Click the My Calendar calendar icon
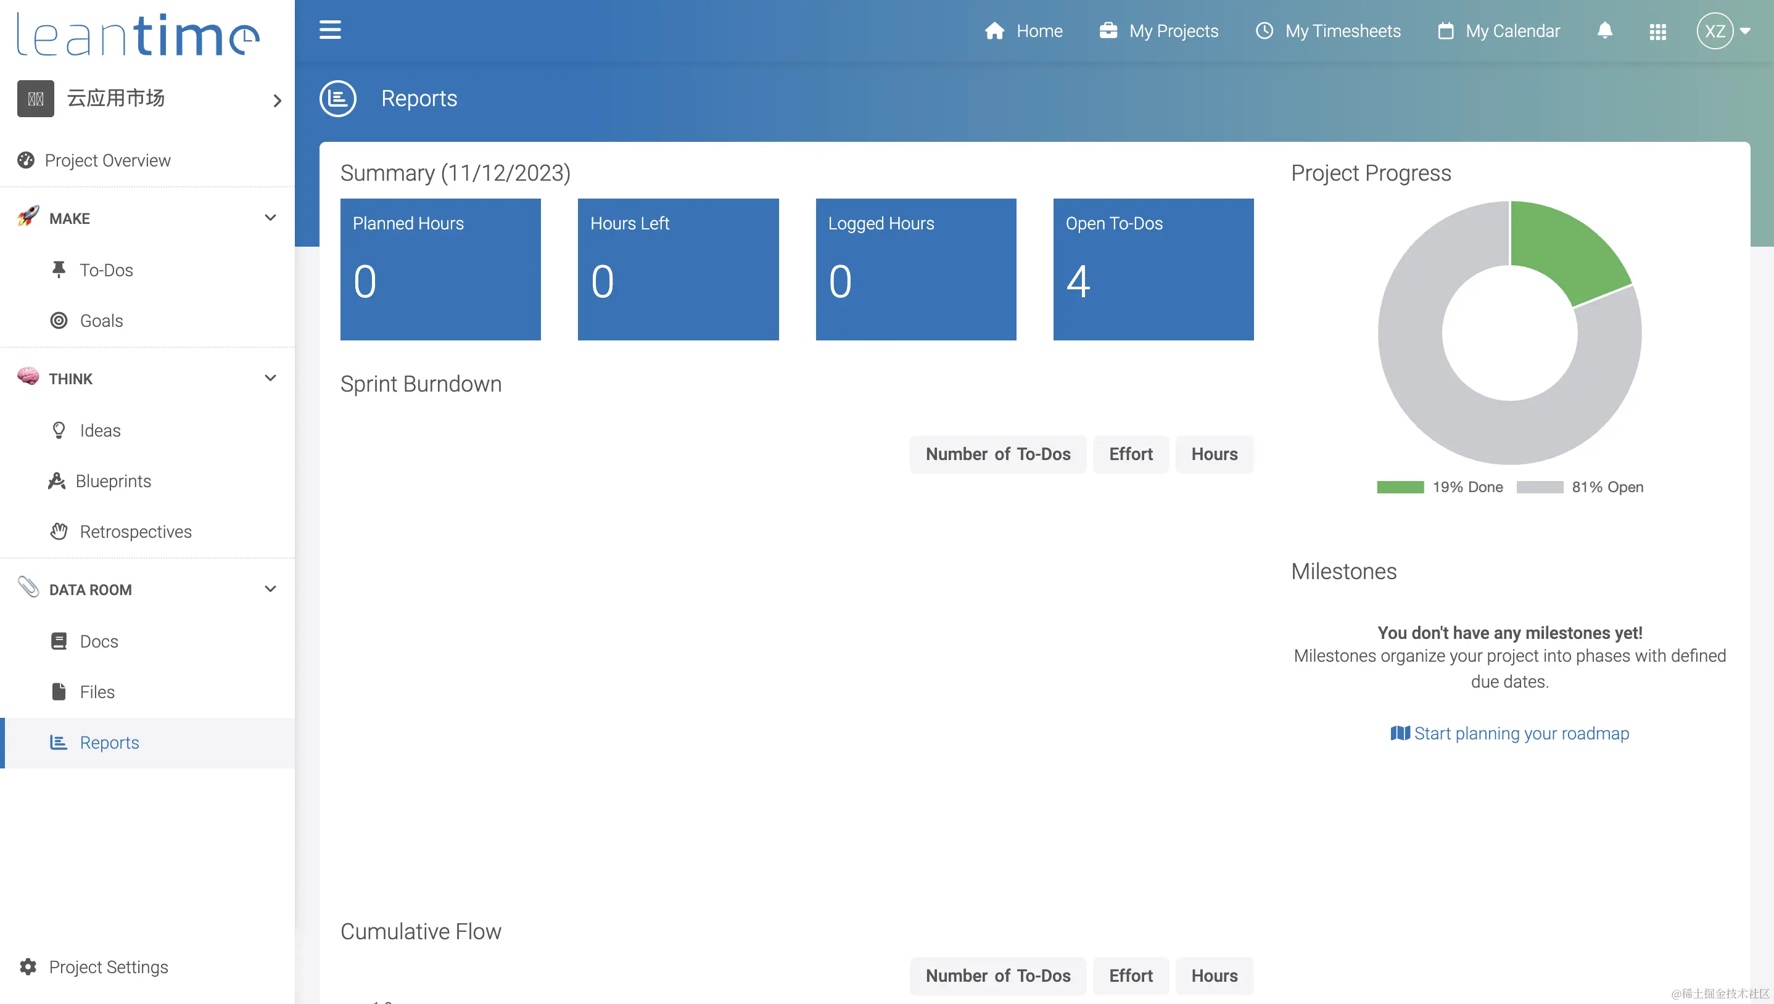The width and height of the screenshot is (1774, 1004). (1445, 31)
